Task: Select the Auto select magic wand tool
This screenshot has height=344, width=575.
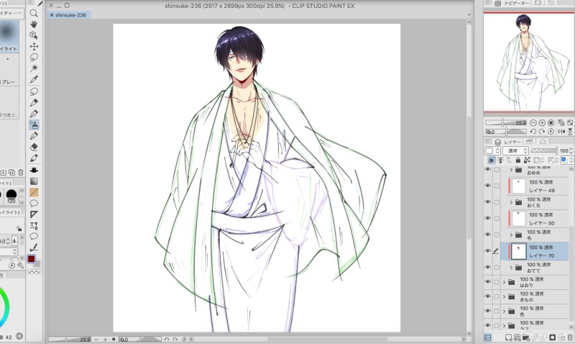Action: point(34,68)
